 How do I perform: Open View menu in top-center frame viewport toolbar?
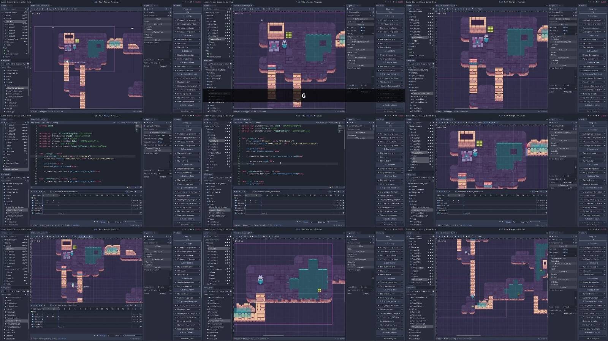[x=277, y=9]
